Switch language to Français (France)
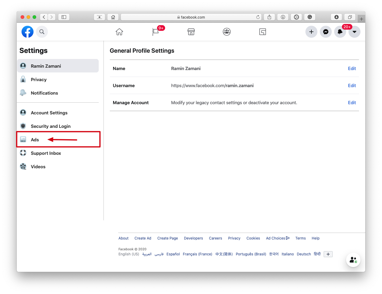This screenshot has width=382, height=294. point(197,254)
